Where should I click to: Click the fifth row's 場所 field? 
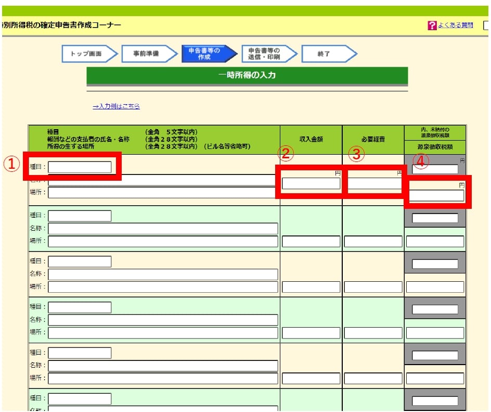(x=163, y=379)
